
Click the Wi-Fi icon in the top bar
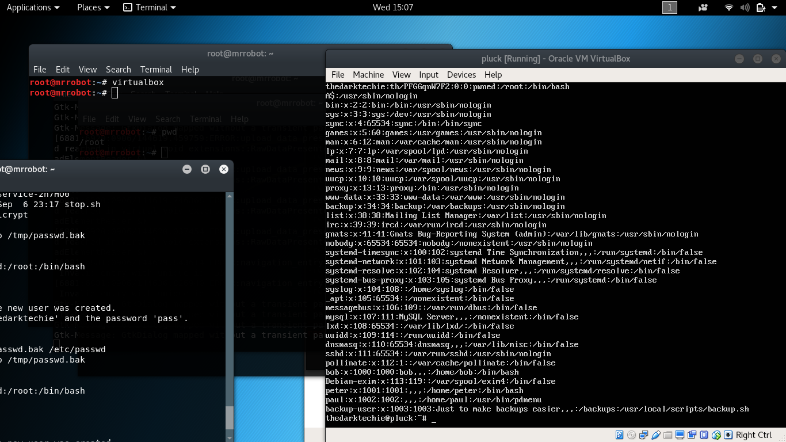(x=729, y=7)
